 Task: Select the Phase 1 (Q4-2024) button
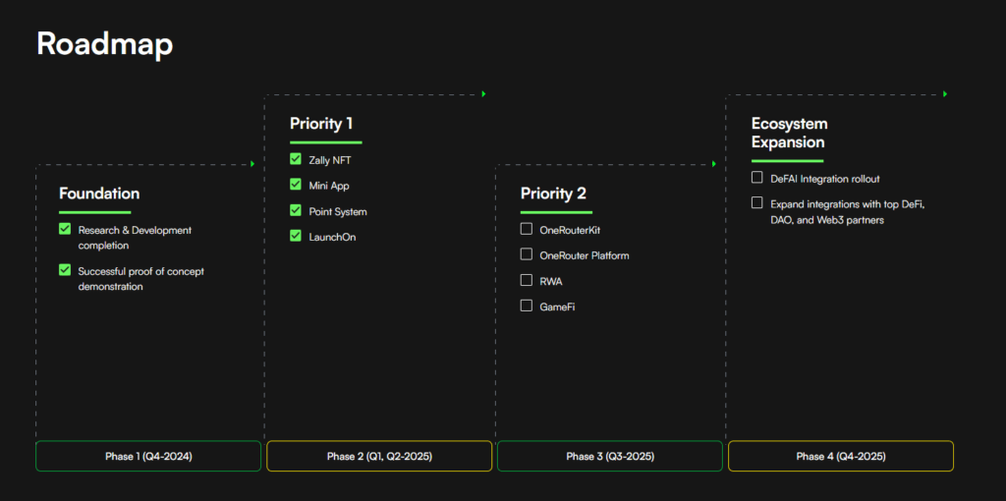[148, 456]
